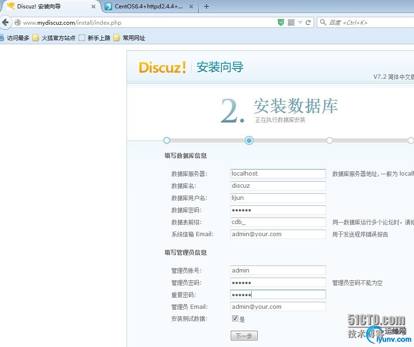Image resolution: width=414 pixels, height=347 pixels.
Task: Uncheck the 安装测试数据 checkbox
Action: (235, 319)
